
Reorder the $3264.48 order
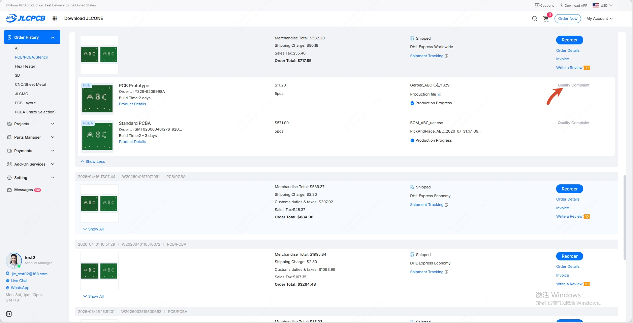[570, 256]
